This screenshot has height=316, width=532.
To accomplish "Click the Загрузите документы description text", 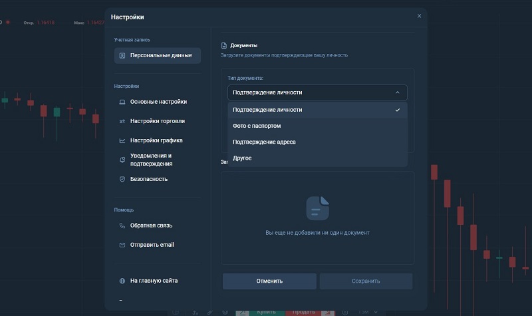I will 284,55.
